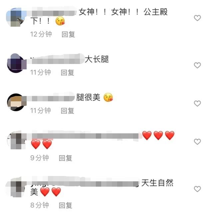213x212 pixels.
Task: Open dark purple avatar beside 大长腿
Action: [x=17, y=63]
